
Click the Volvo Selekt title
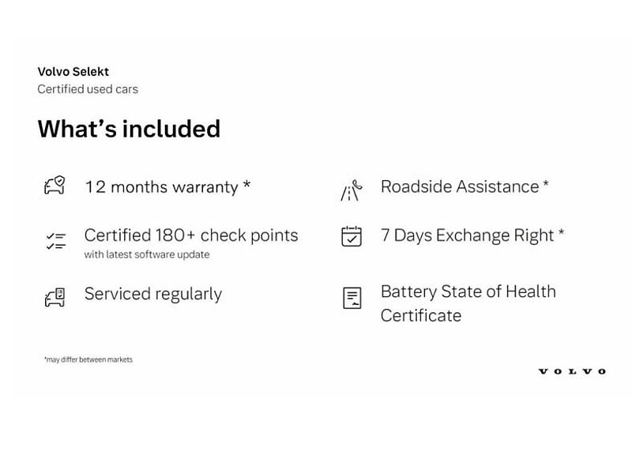pos(73,71)
